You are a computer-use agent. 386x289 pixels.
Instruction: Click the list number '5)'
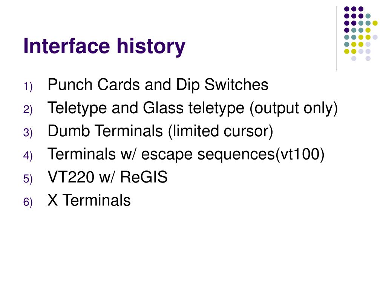click(x=28, y=179)
